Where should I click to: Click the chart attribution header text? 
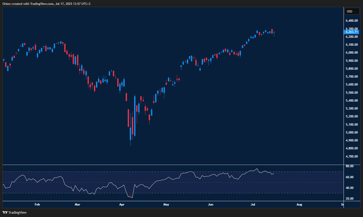pos(46,4)
